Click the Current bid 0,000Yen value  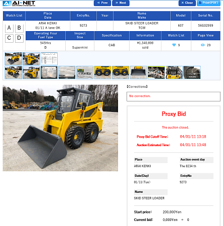coord(170,220)
